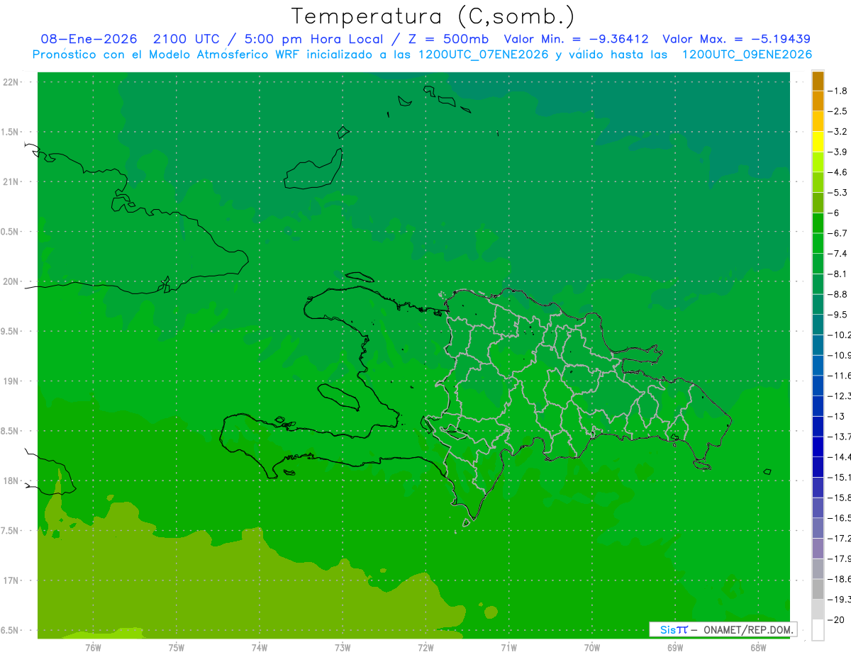Click the colorbar value '-6.7'
The width and height of the screenshot is (851, 657).
pos(838,233)
